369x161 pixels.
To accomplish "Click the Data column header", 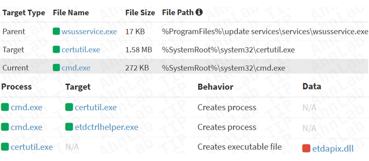I will pos(312,87).
